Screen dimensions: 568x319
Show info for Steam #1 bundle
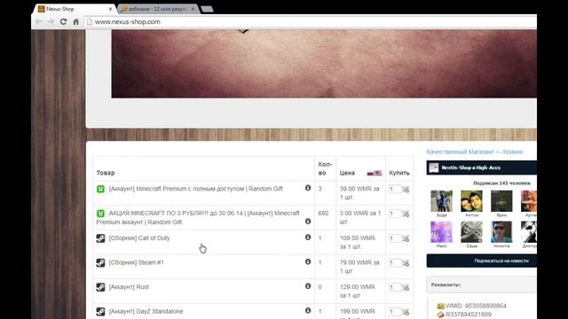(308, 261)
